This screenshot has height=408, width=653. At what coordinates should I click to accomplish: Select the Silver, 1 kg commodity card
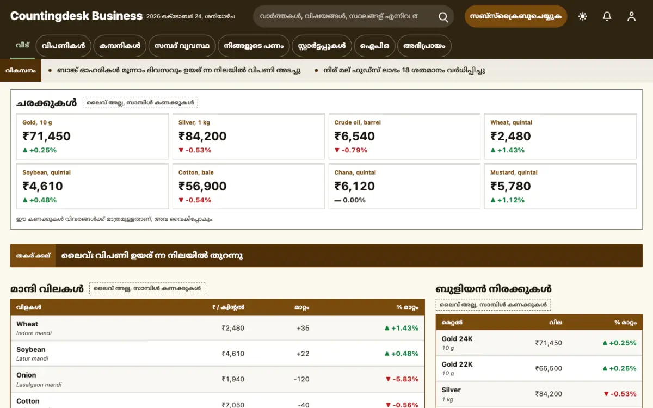tap(249, 137)
